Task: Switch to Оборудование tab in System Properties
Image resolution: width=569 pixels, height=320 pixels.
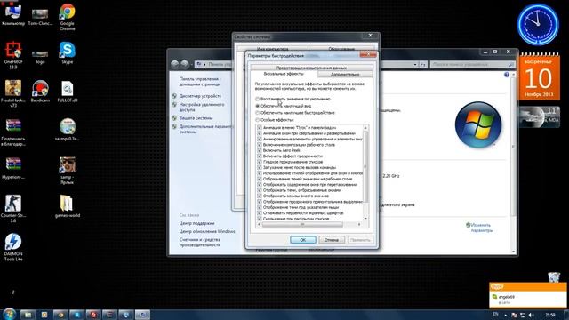Action: point(341,49)
